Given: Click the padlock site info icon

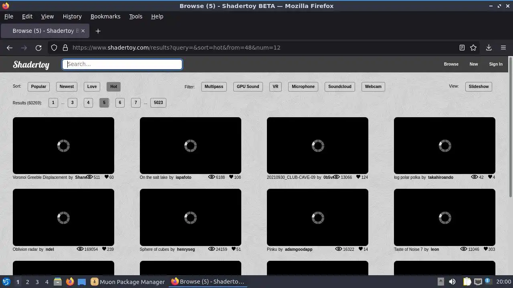Looking at the screenshot, I should (65, 48).
